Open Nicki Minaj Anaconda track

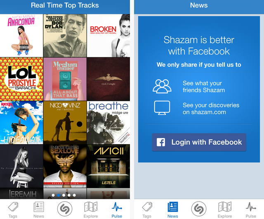coord(21,36)
